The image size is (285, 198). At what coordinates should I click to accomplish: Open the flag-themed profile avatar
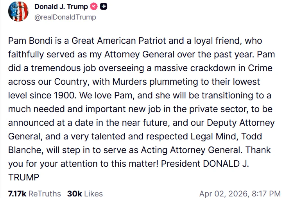[x=18, y=11]
